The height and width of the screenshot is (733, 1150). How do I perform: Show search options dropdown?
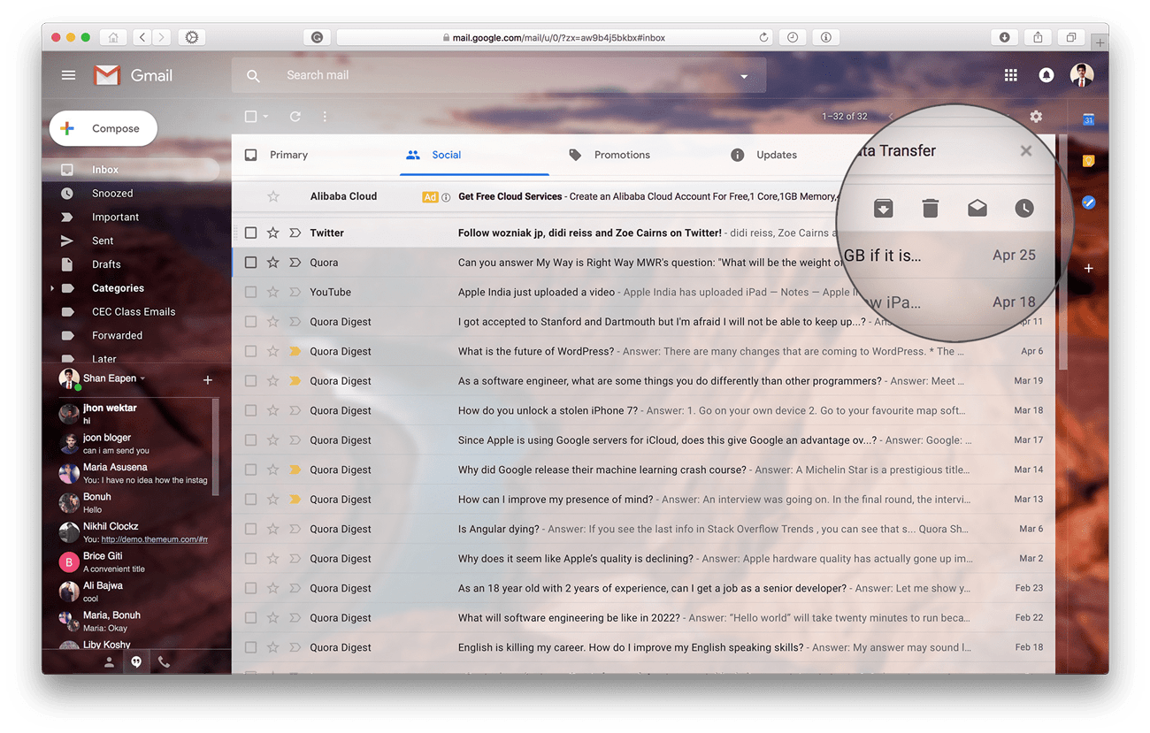point(744,77)
